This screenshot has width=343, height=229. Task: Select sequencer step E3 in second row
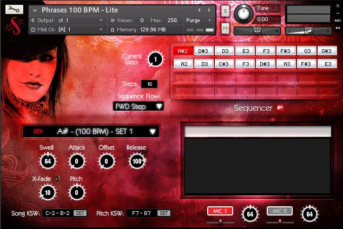(327, 64)
